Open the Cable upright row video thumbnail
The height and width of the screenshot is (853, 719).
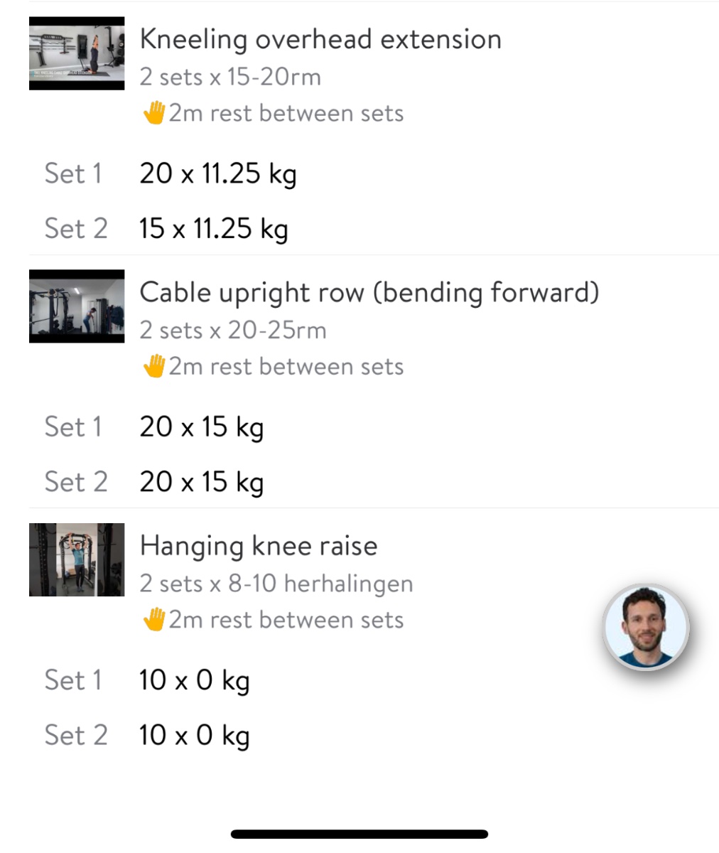coord(77,306)
